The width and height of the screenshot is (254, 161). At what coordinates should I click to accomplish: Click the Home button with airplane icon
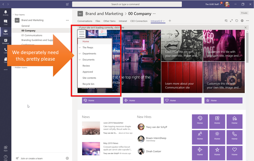click(x=142, y=100)
